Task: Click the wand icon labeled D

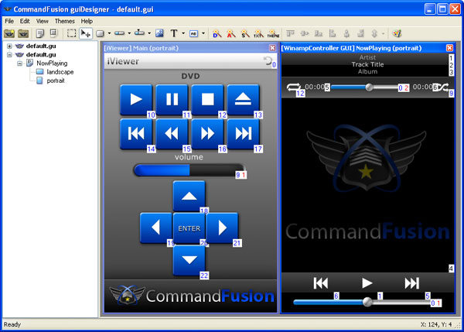Action: [x=217, y=33]
